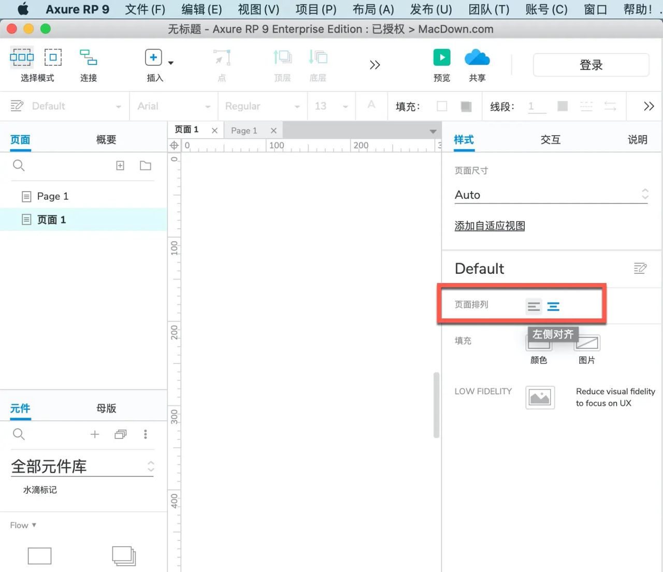The height and width of the screenshot is (572, 663).
Task: Click the page fill 图片 image button
Action: click(x=587, y=343)
